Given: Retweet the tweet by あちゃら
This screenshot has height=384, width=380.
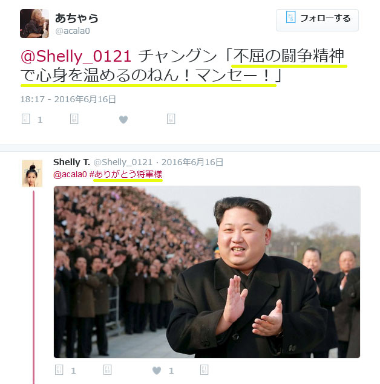Looking at the screenshot, I should pyautogui.click(x=74, y=119).
